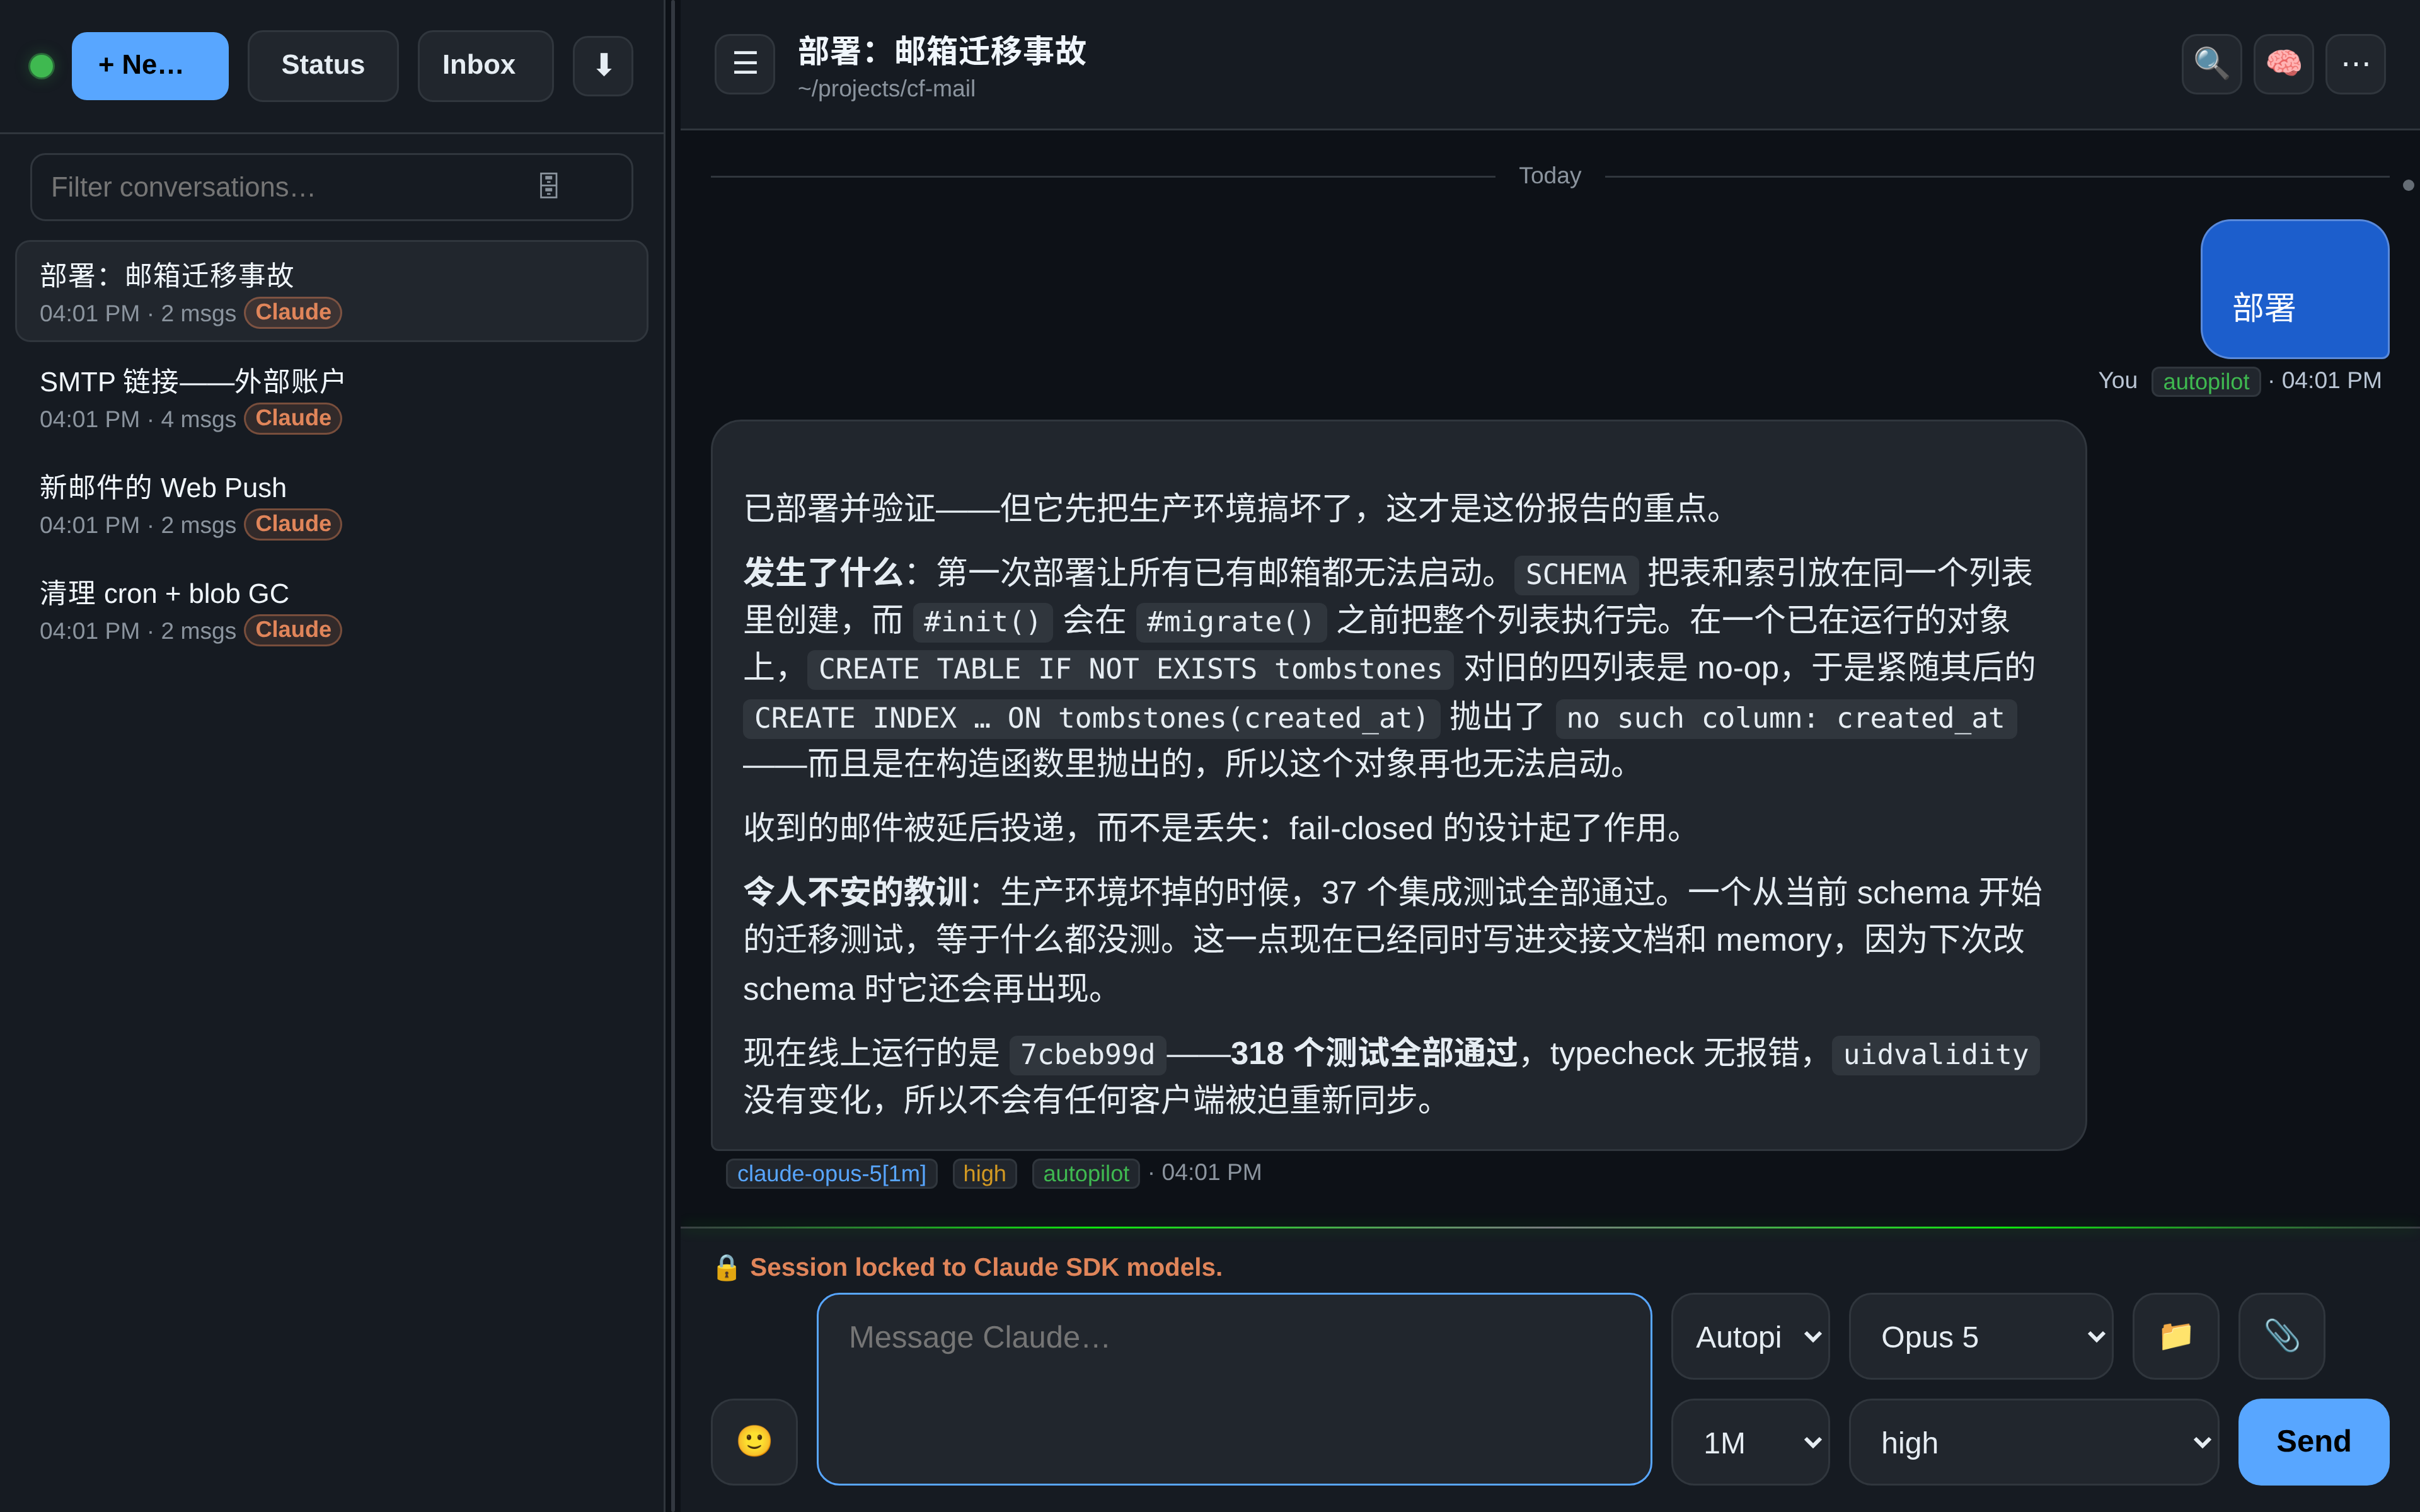
Task: Click autopilot tag under assistant message
Action: 1086,1173
